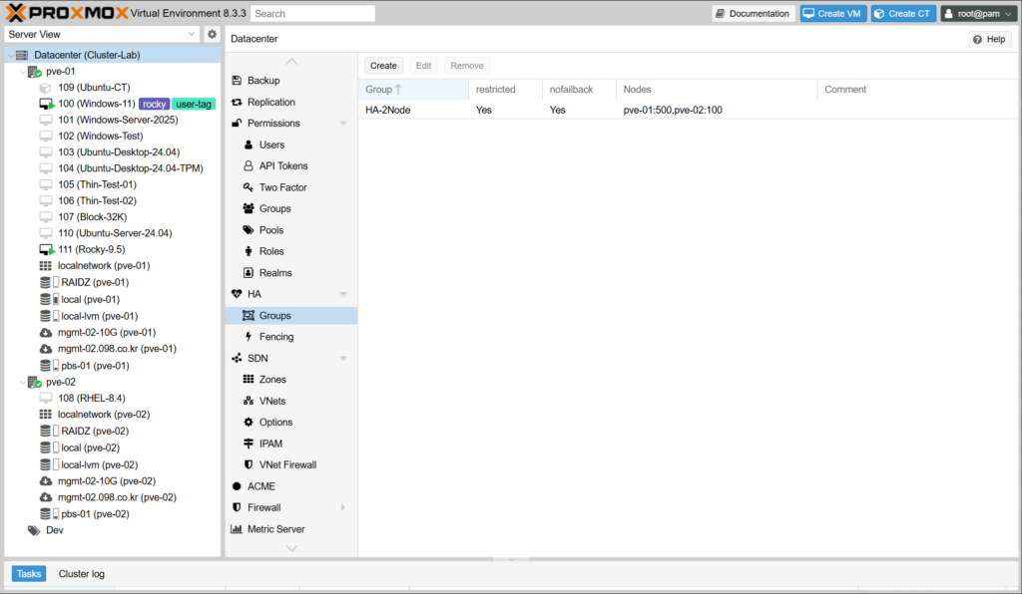Switch to the Cluster log tab
The width and height of the screenshot is (1022, 594).
[81, 574]
